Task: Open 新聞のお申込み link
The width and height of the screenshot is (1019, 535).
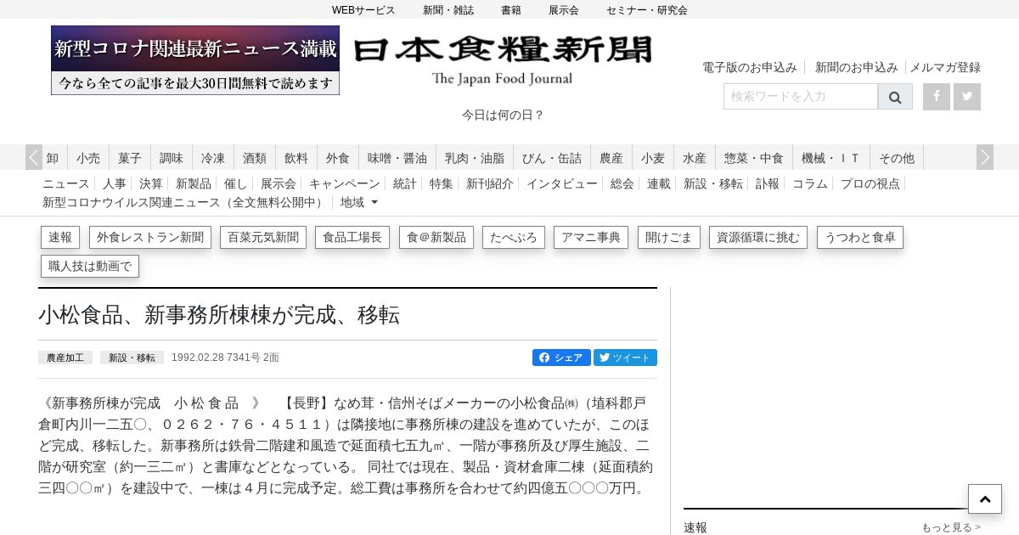Action: tap(857, 67)
